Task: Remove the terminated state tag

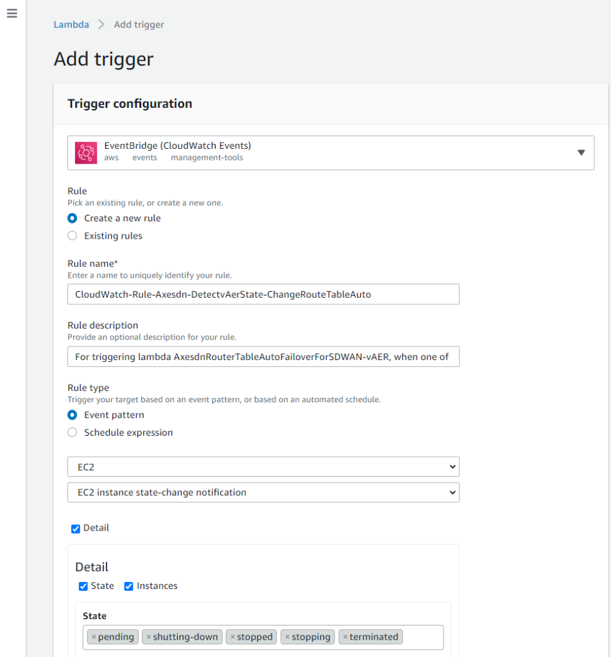Action: [x=345, y=637]
